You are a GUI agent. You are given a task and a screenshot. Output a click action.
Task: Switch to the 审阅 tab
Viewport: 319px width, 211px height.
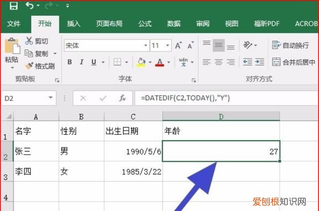tap(203, 24)
